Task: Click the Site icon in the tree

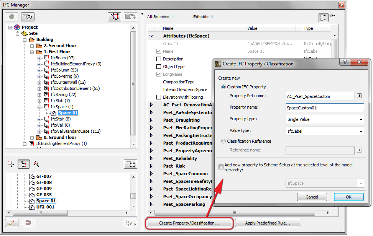Action: pos(25,34)
